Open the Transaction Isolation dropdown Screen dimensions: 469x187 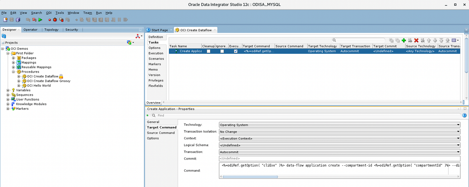(340, 132)
